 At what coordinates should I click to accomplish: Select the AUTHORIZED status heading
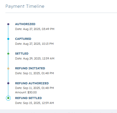click(25, 24)
